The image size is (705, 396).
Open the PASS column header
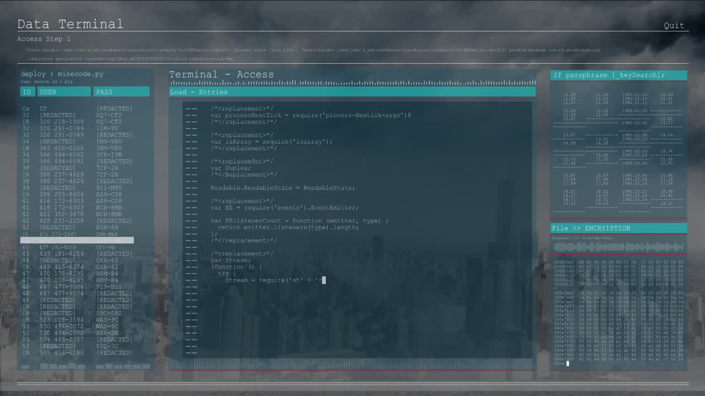(121, 91)
